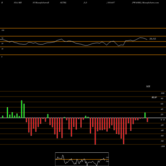
Task: Open the mini overview chart at bottom
Action: tap(82, 159)
